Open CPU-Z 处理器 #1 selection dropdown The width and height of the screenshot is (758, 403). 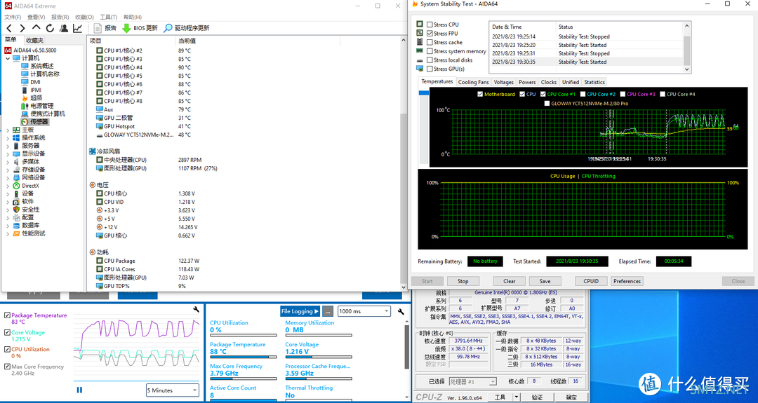473,381
